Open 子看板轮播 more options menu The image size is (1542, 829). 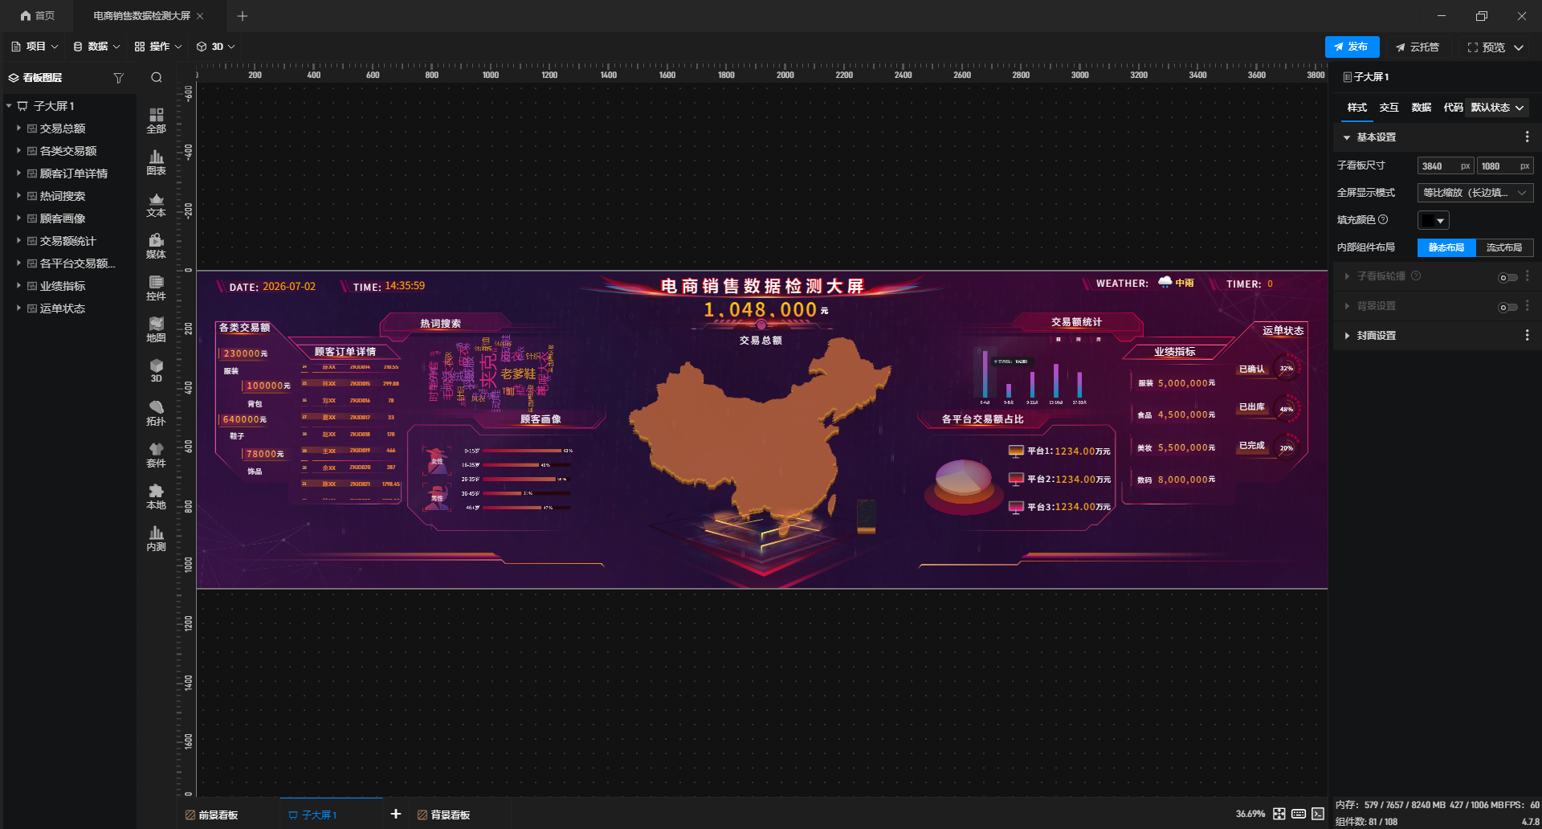pyautogui.click(x=1527, y=276)
